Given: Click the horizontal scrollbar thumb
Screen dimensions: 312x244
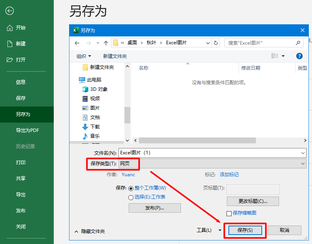Looking at the screenshot, I should (197, 140).
